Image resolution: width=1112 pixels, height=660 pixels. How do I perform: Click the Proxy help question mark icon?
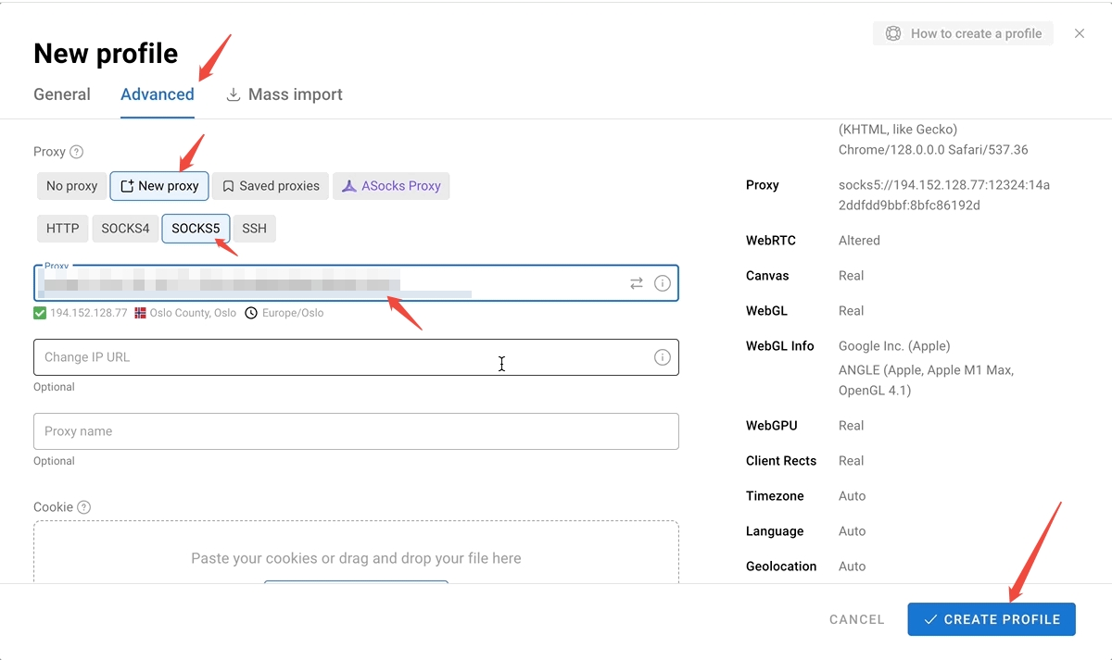click(77, 152)
